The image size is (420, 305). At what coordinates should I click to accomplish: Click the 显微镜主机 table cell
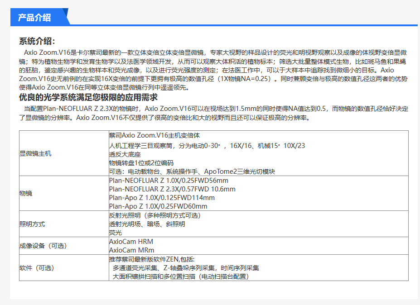point(64,153)
